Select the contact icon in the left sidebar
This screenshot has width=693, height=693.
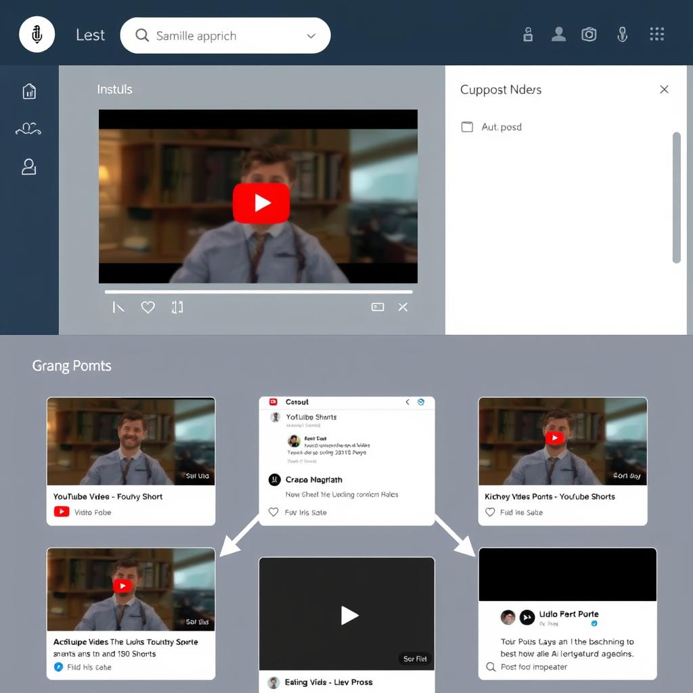28,167
